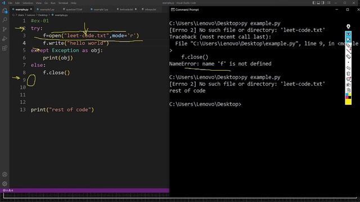Select the pen tool in annotation toolbar
This screenshot has width=360, height=202.
[348, 46]
